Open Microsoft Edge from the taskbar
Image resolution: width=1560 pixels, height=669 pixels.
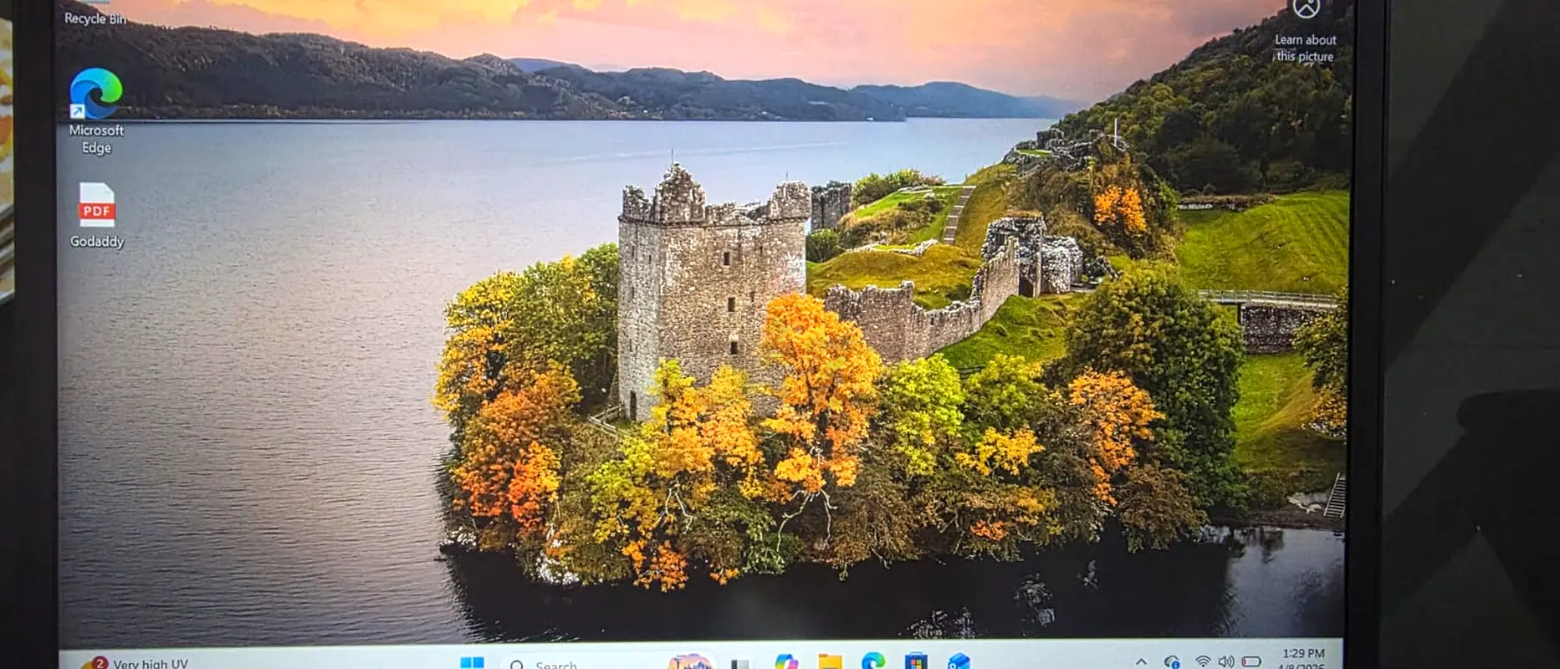[873, 662]
